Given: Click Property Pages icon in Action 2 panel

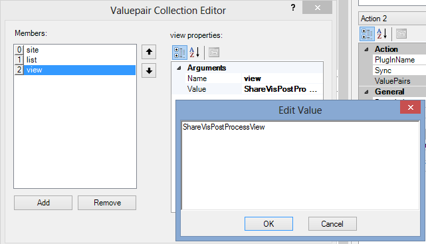Looking at the screenshot, I should pos(401,34).
